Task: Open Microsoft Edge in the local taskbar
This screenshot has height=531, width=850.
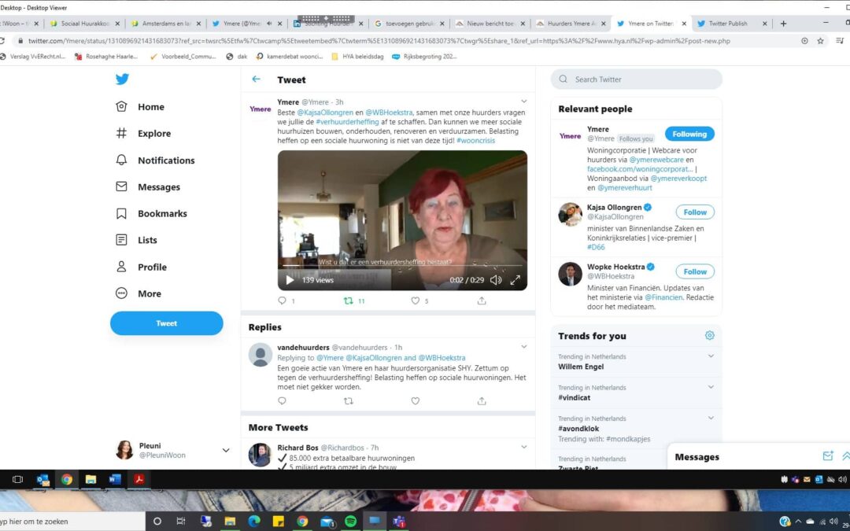Action: coord(254,522)
